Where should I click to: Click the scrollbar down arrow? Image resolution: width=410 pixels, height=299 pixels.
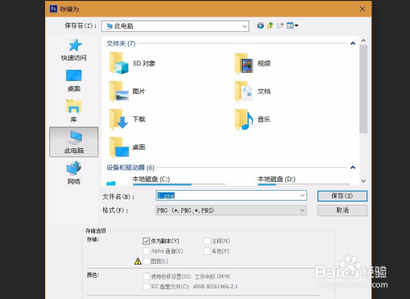point(363,181)
